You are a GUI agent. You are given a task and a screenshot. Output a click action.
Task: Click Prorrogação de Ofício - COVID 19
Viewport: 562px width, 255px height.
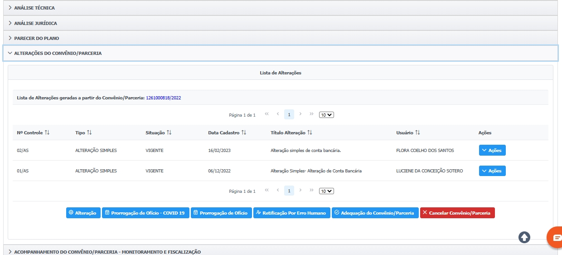(x=145, y=213)
